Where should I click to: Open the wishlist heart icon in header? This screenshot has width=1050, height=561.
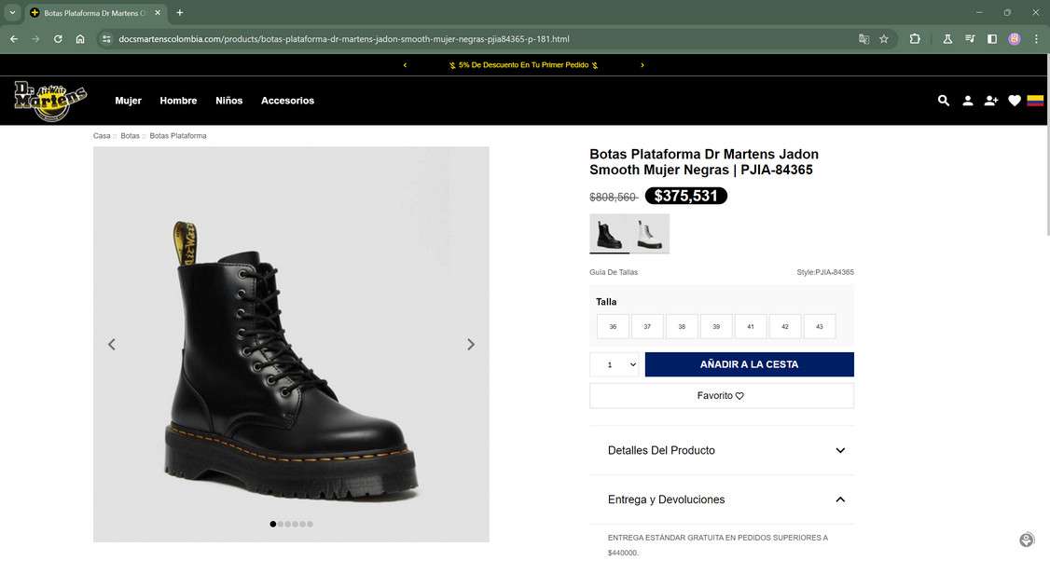(x=1015, y=101)
